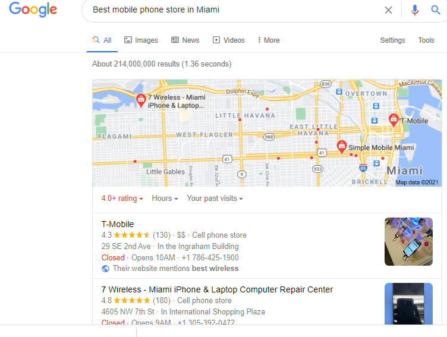Open the More search options menu
447x337 pixels.
pyautogui.click(x=268, y=40)
